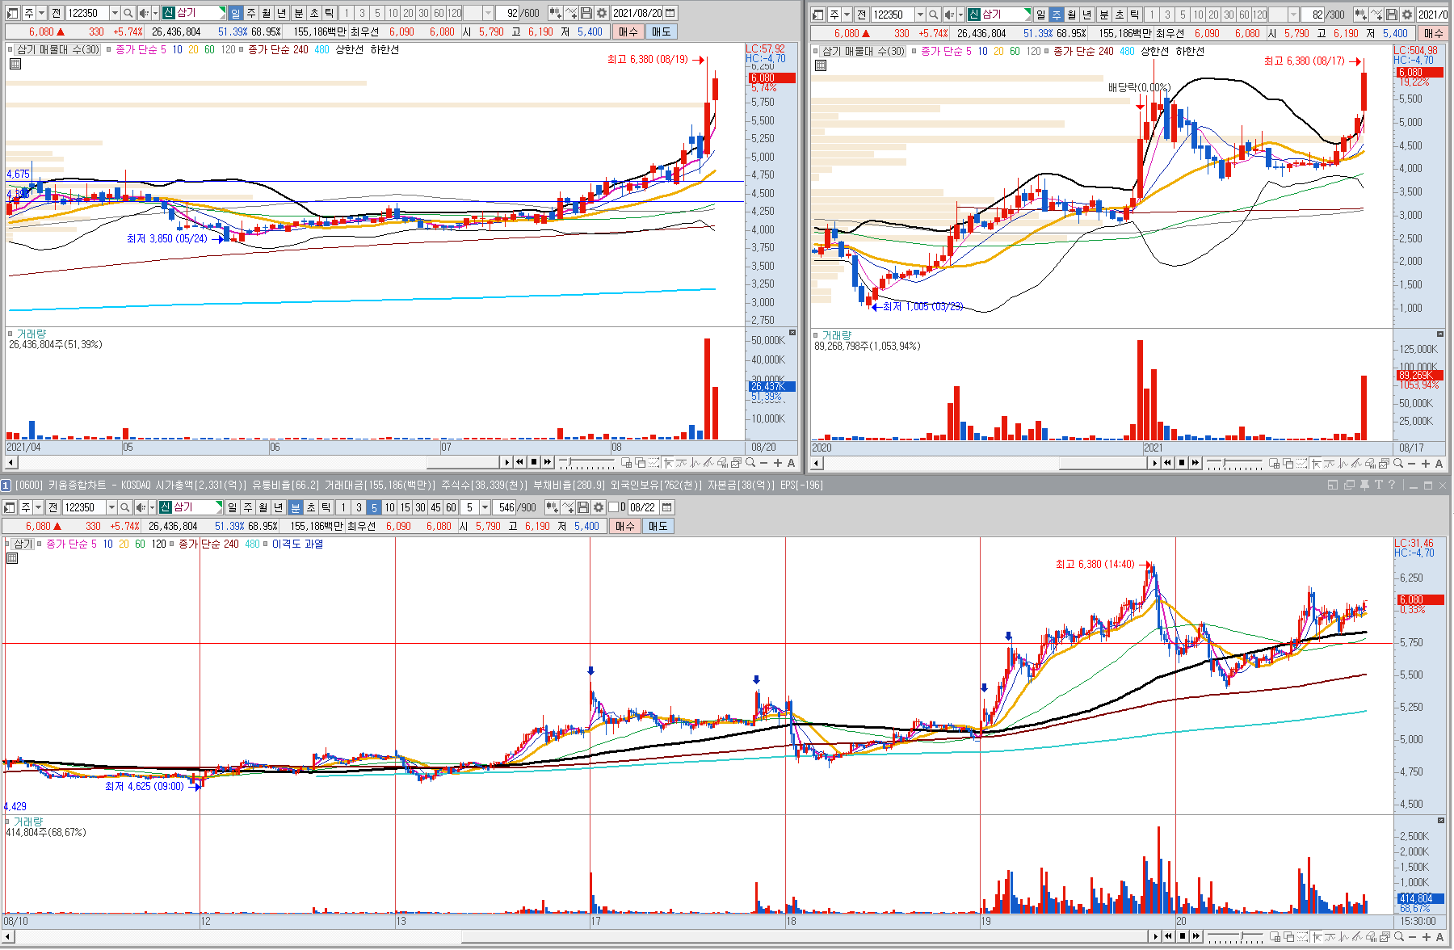Save weekly chart with floppy disk icon
Image resolution: width=1454 pixels, height=950 pixels.
tap(1392, 15)
